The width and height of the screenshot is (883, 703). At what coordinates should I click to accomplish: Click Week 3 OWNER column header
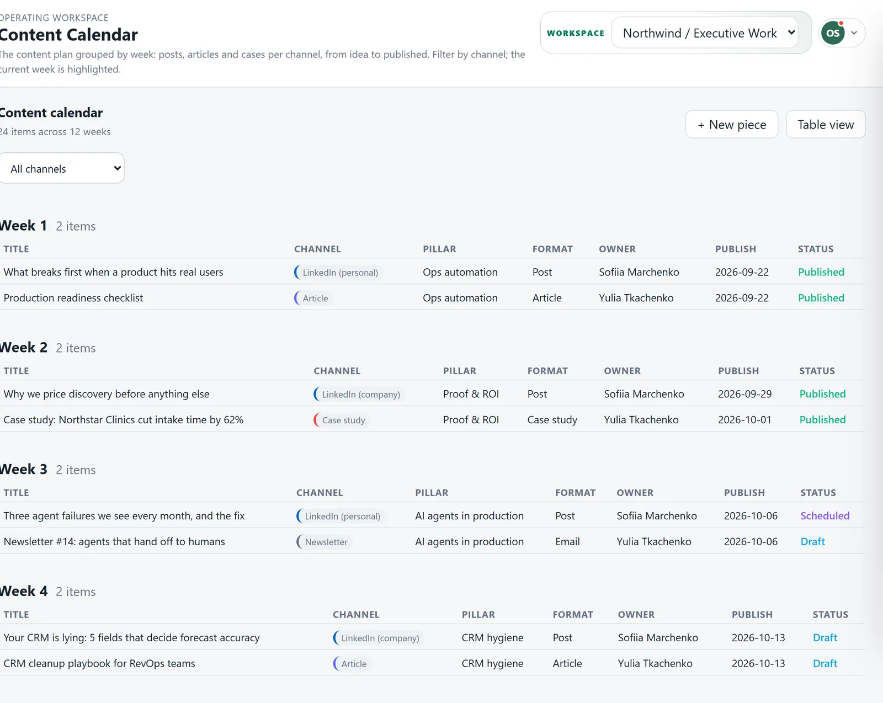click(x=635, y=493)
